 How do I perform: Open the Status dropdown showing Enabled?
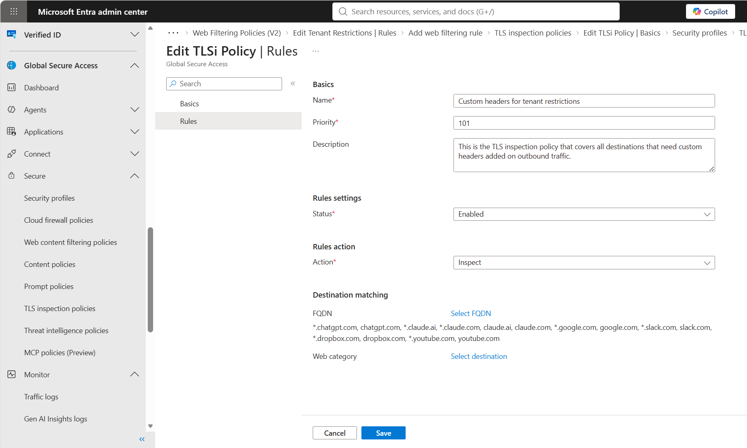point(584,214)
